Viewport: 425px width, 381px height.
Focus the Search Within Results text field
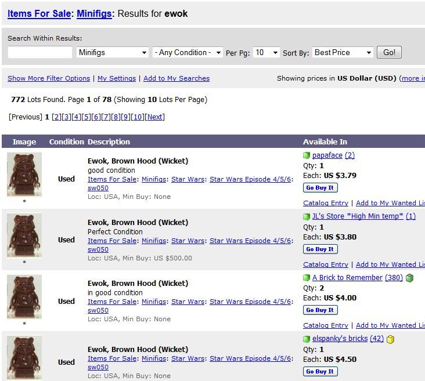(40, 52)
